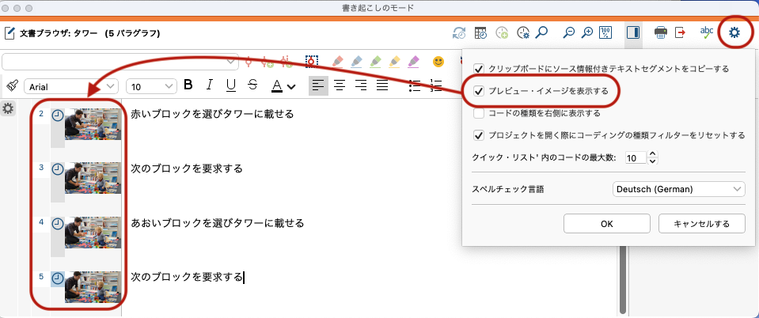
Task: Increase the quick list code maximum stepper
Action: point(653,154)
